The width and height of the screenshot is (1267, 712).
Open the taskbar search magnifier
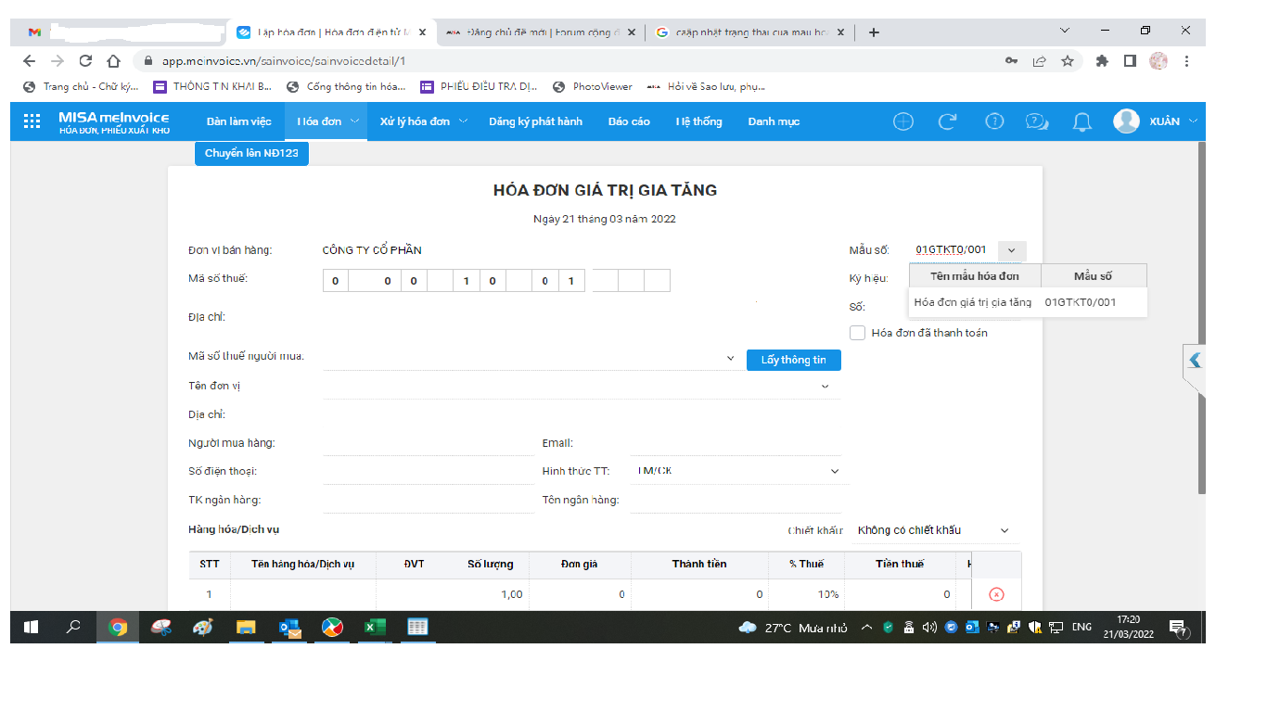(73, 628)
